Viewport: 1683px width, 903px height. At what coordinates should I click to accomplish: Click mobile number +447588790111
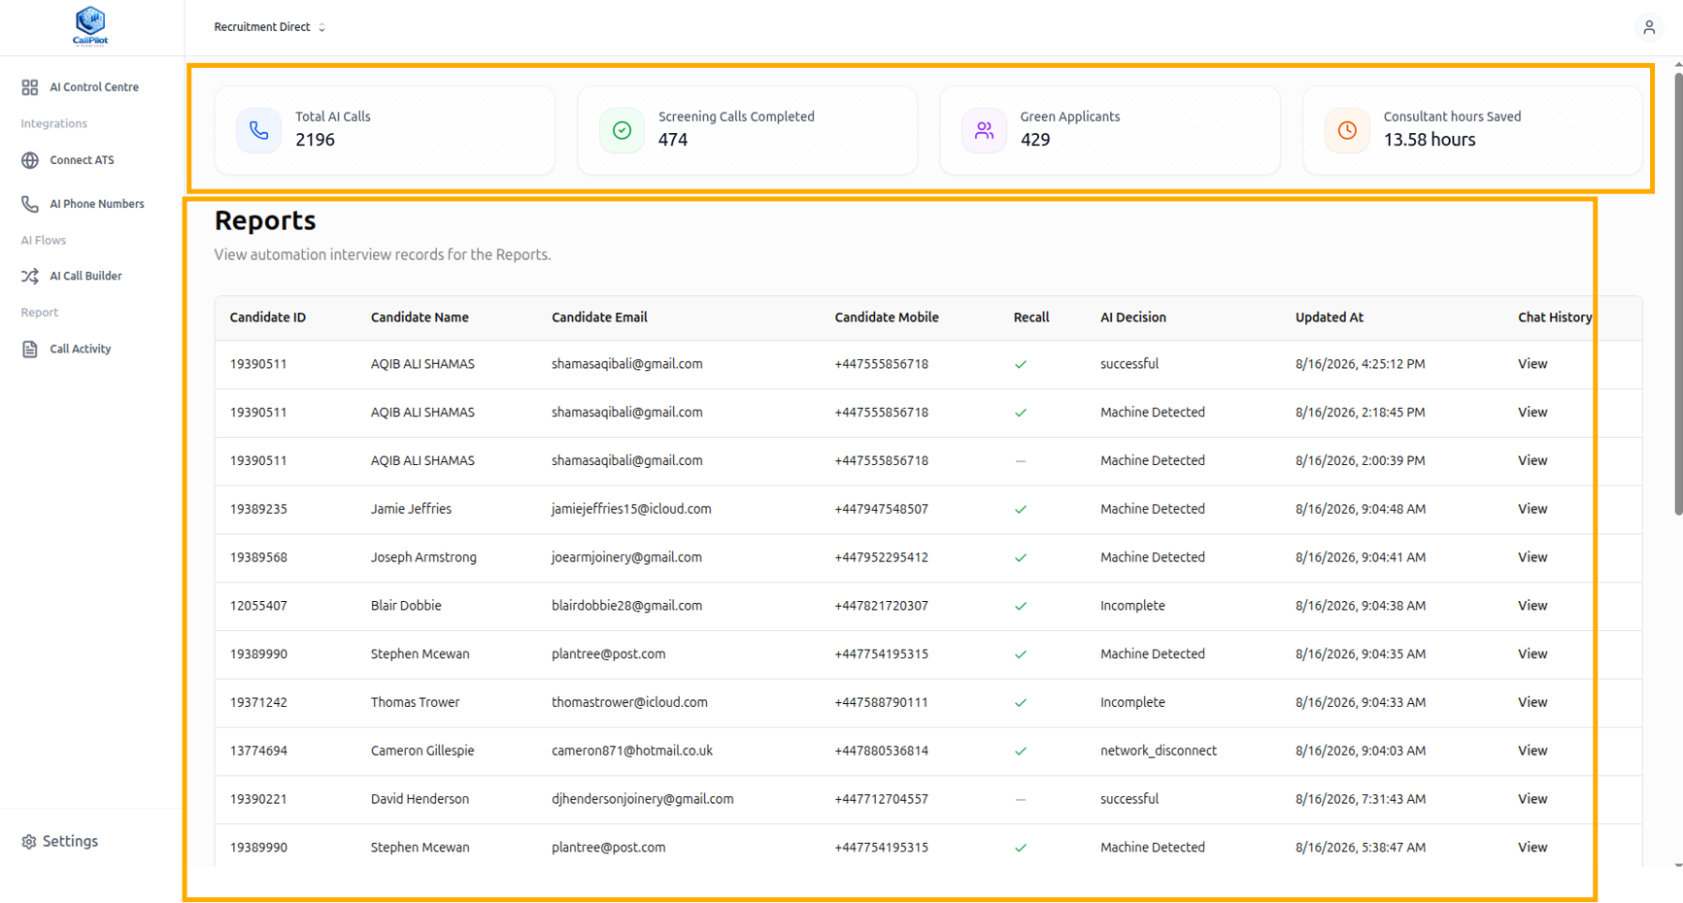coord(881,702)
